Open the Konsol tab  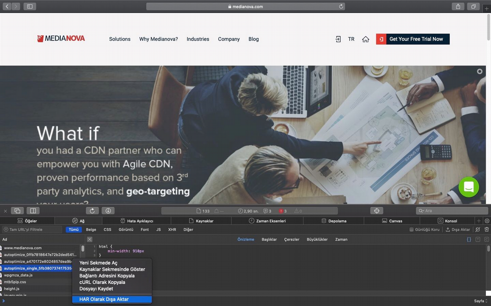(x=447, y=221)
